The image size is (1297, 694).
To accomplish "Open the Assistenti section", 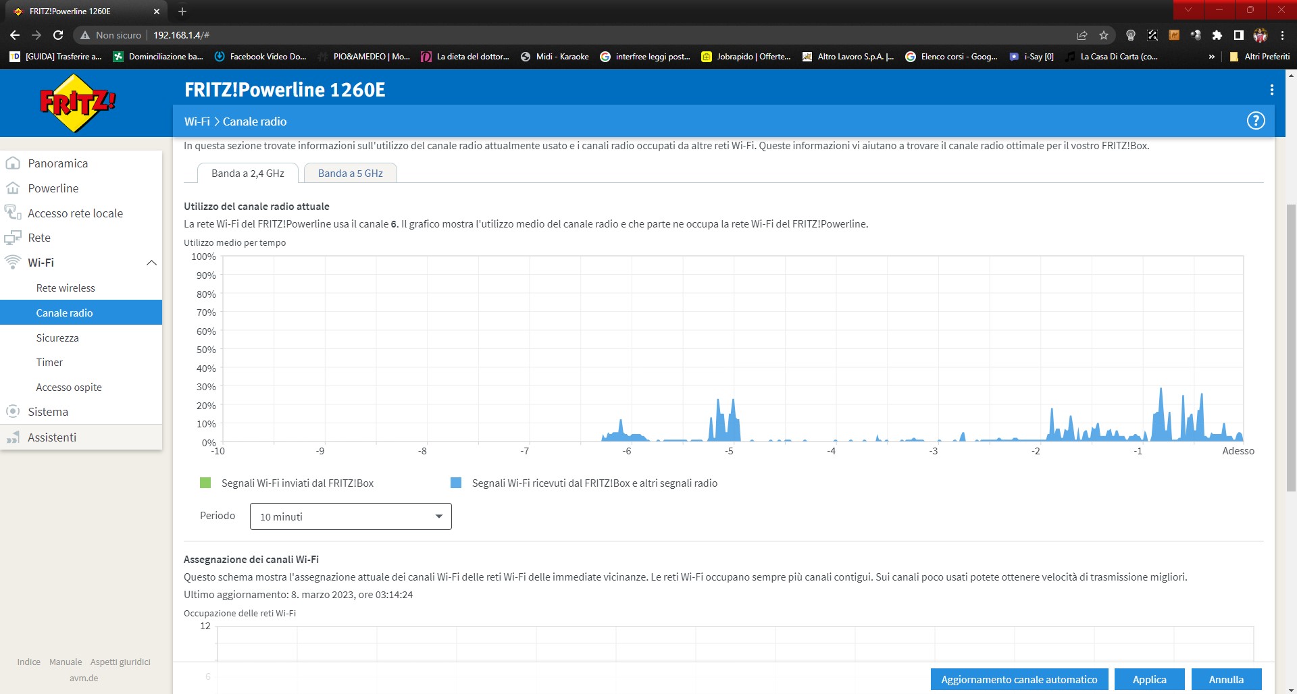I will [x=52, y=437].
